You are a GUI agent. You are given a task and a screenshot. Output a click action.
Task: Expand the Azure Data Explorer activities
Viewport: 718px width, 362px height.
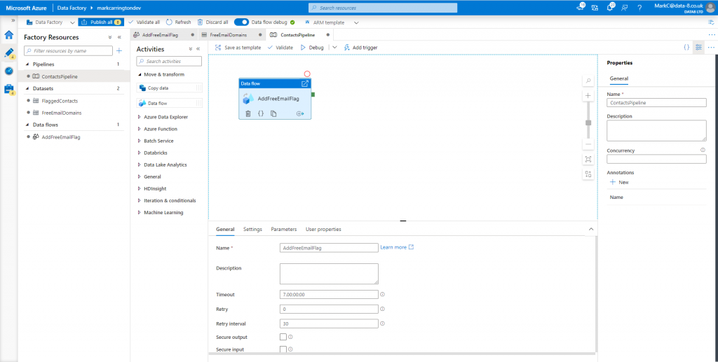[x=140, y=117]
